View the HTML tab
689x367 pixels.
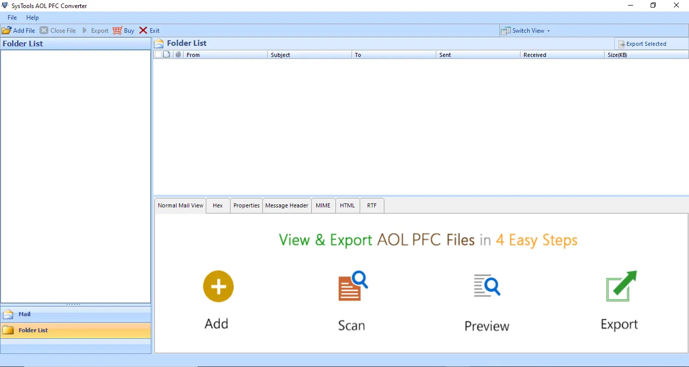[x=348, y=205]
